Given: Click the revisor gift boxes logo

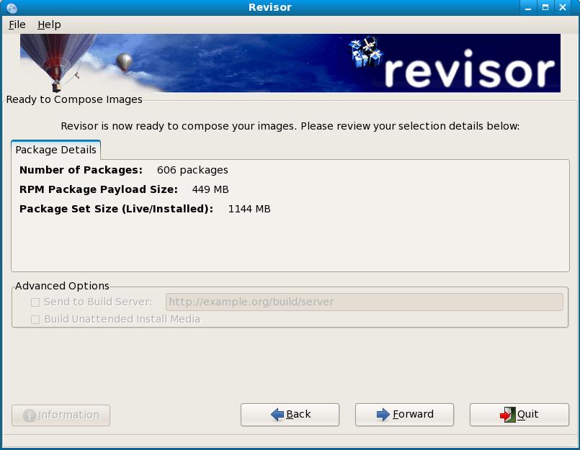Looking at the screenshot, I should [366, 51].
